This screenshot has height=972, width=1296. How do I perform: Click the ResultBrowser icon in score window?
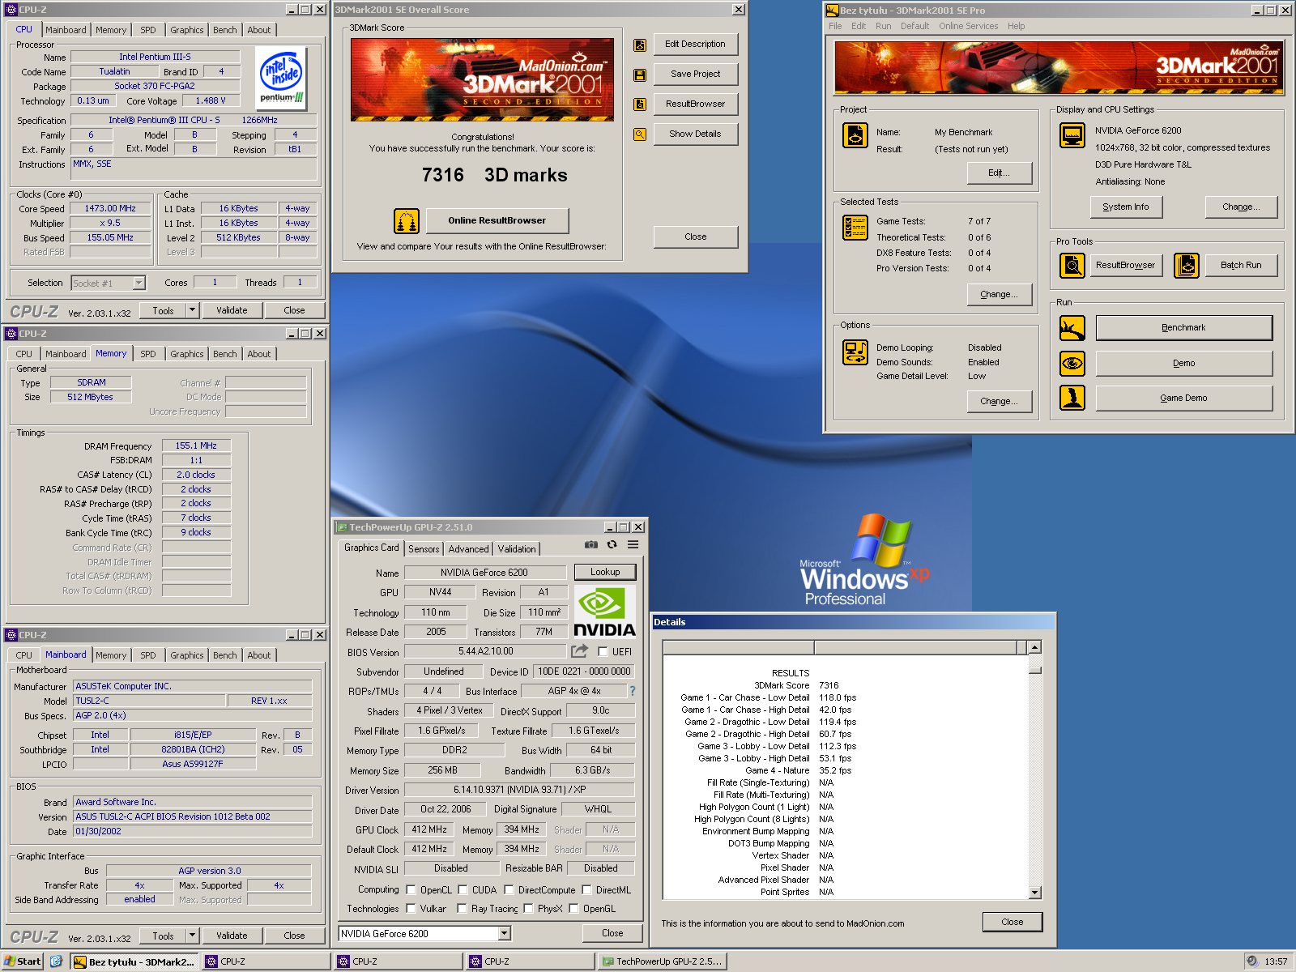[640, 104]
